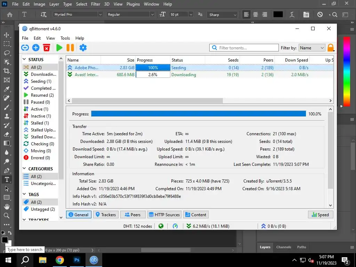356x267 pixels.
Task: Collapse the STATUS section in sidebar
Action: (24, 59)
